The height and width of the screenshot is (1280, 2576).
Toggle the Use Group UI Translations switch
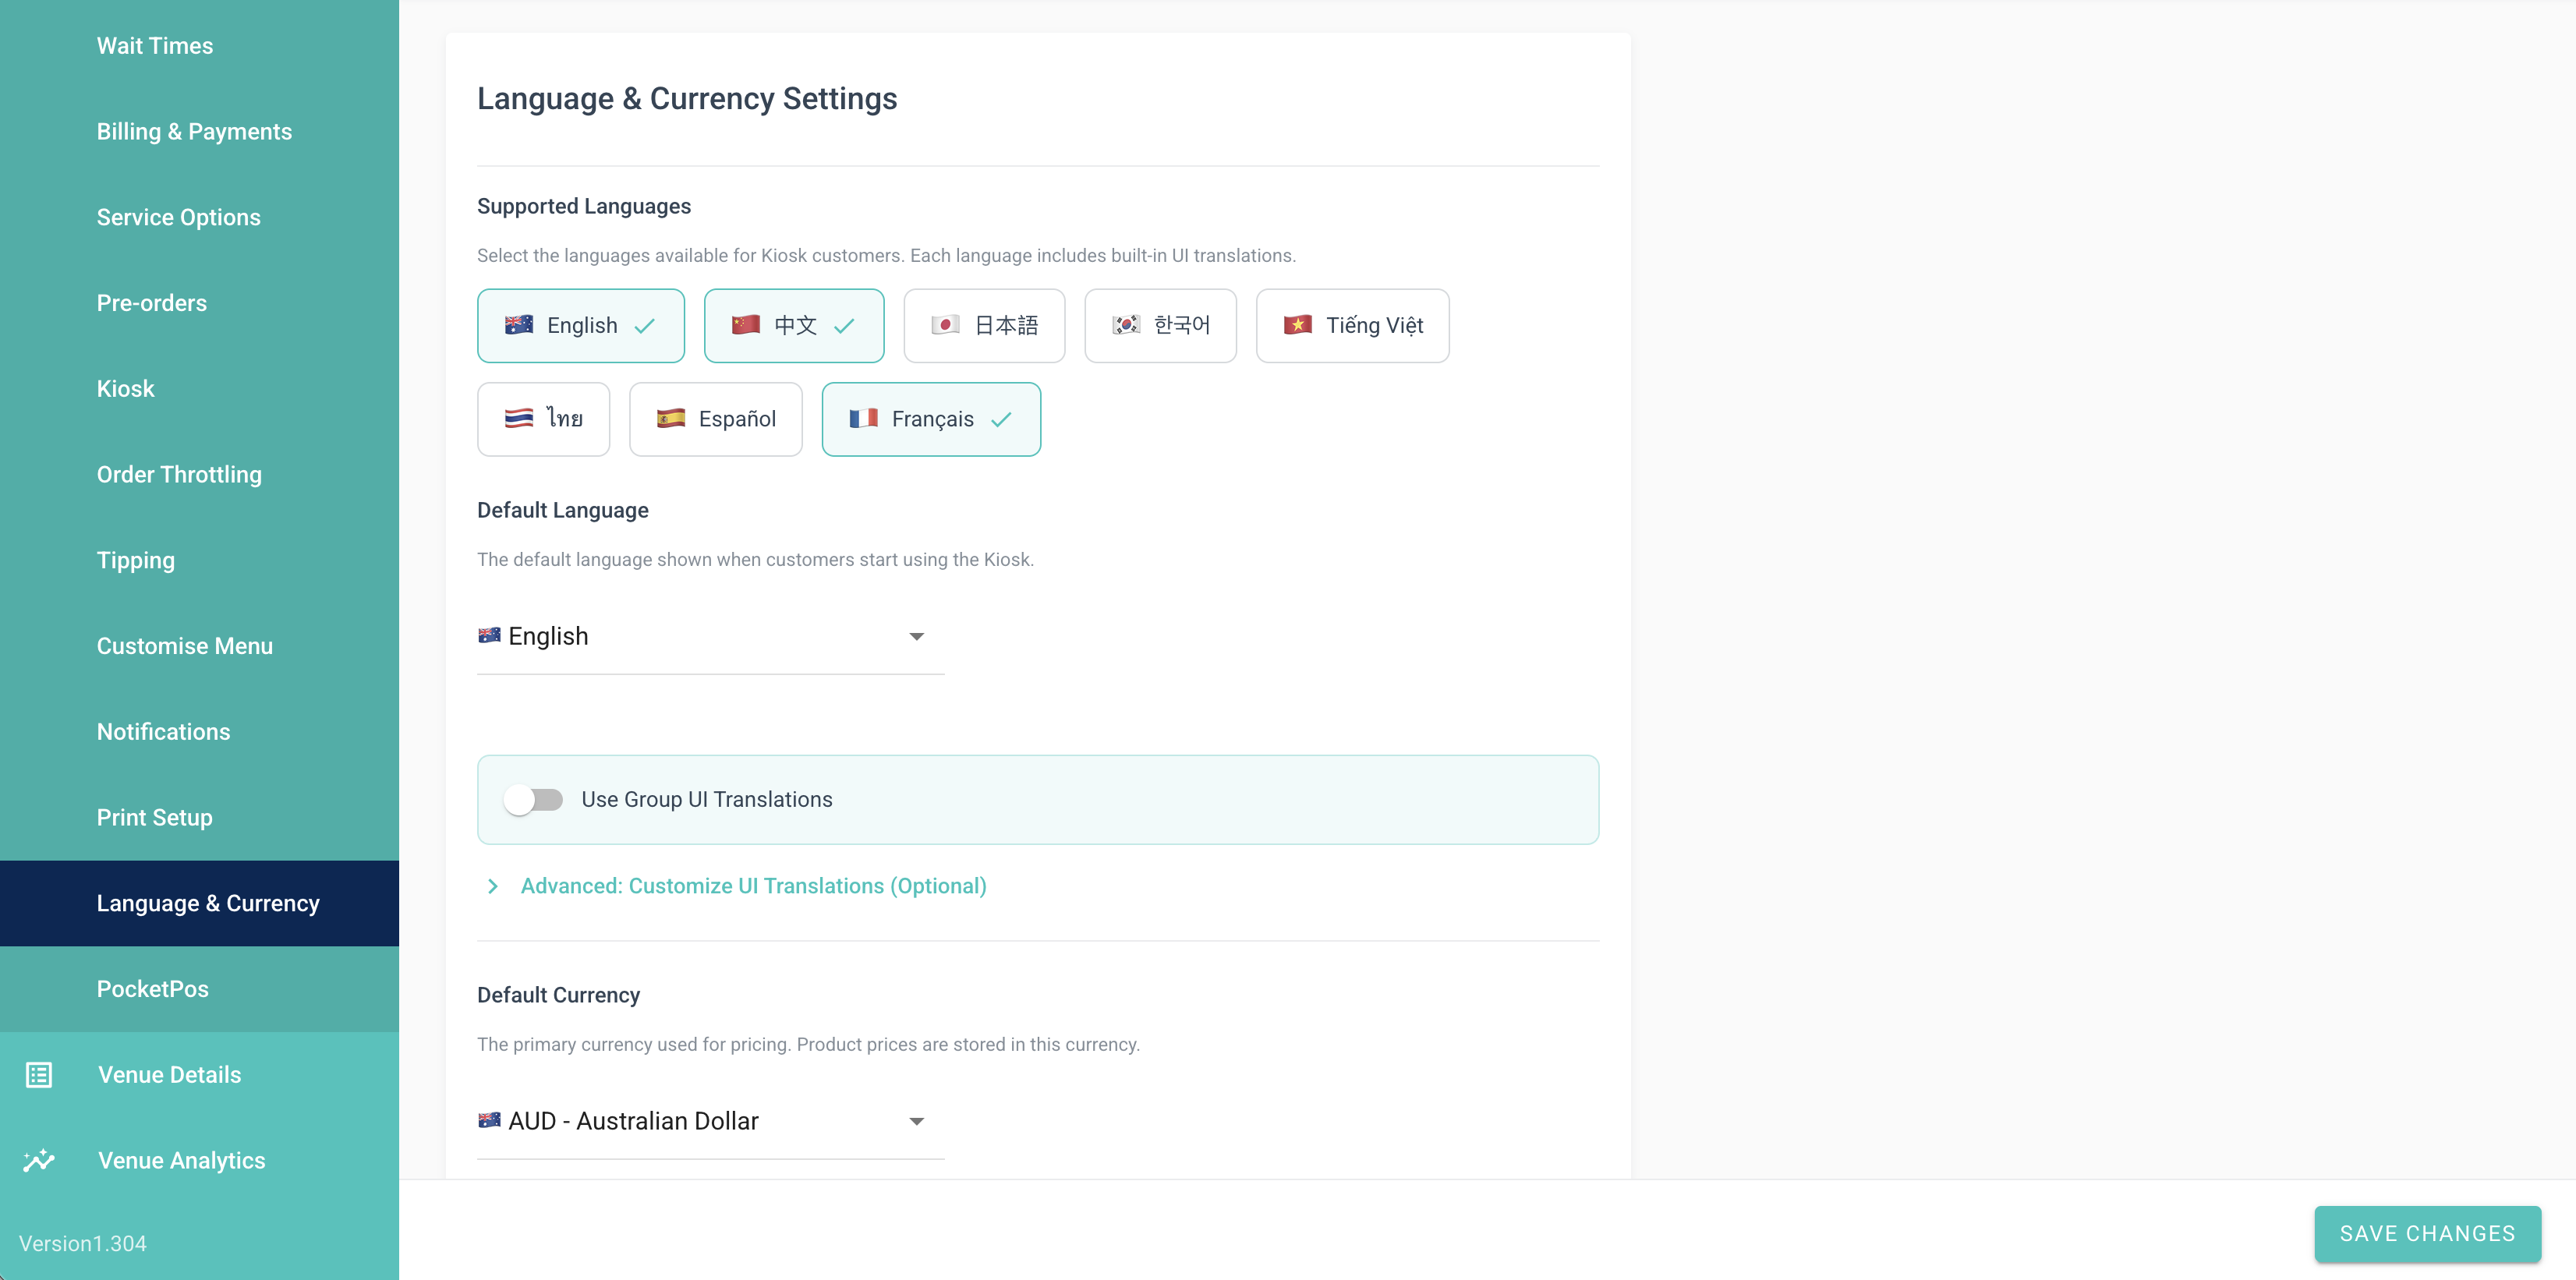point(533,800)
